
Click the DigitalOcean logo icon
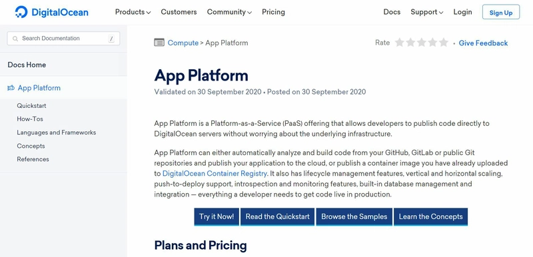(21, 12)
